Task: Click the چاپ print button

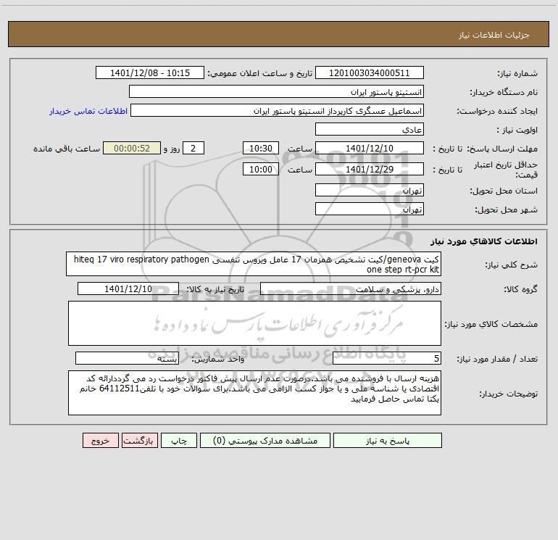Action: coord(179,441)
